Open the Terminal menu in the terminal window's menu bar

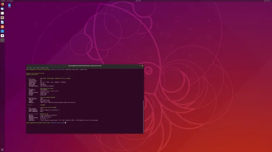tap(43, 68)
